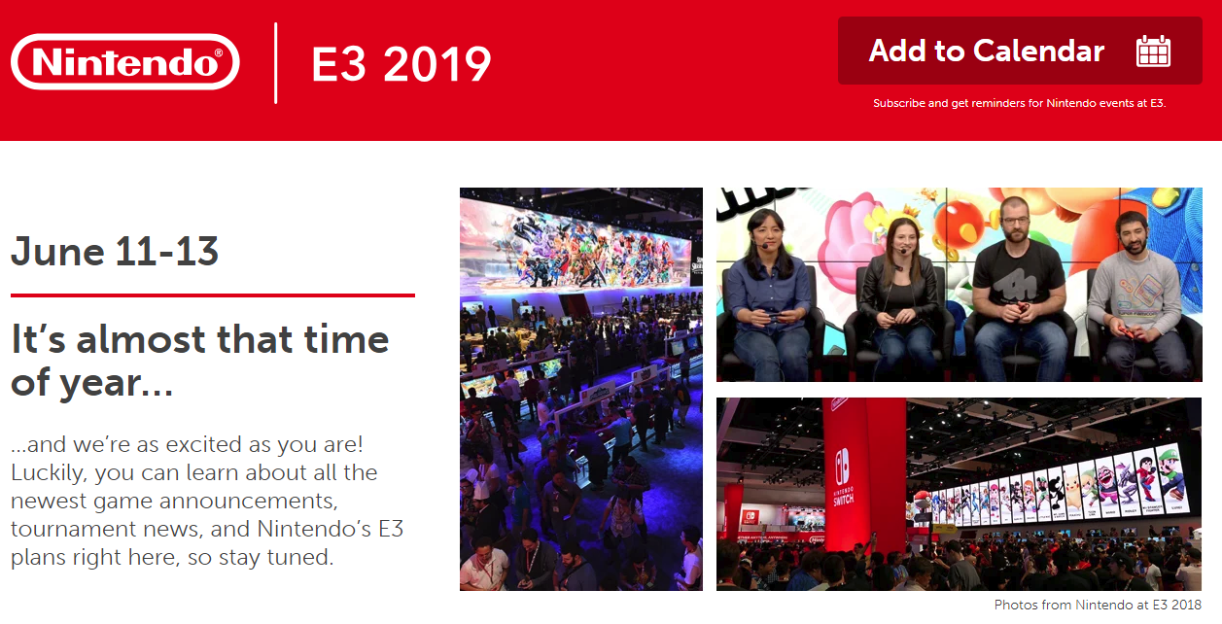Click the paragraph about newest game announcements
1222x624 pixels.
(206, 502)
